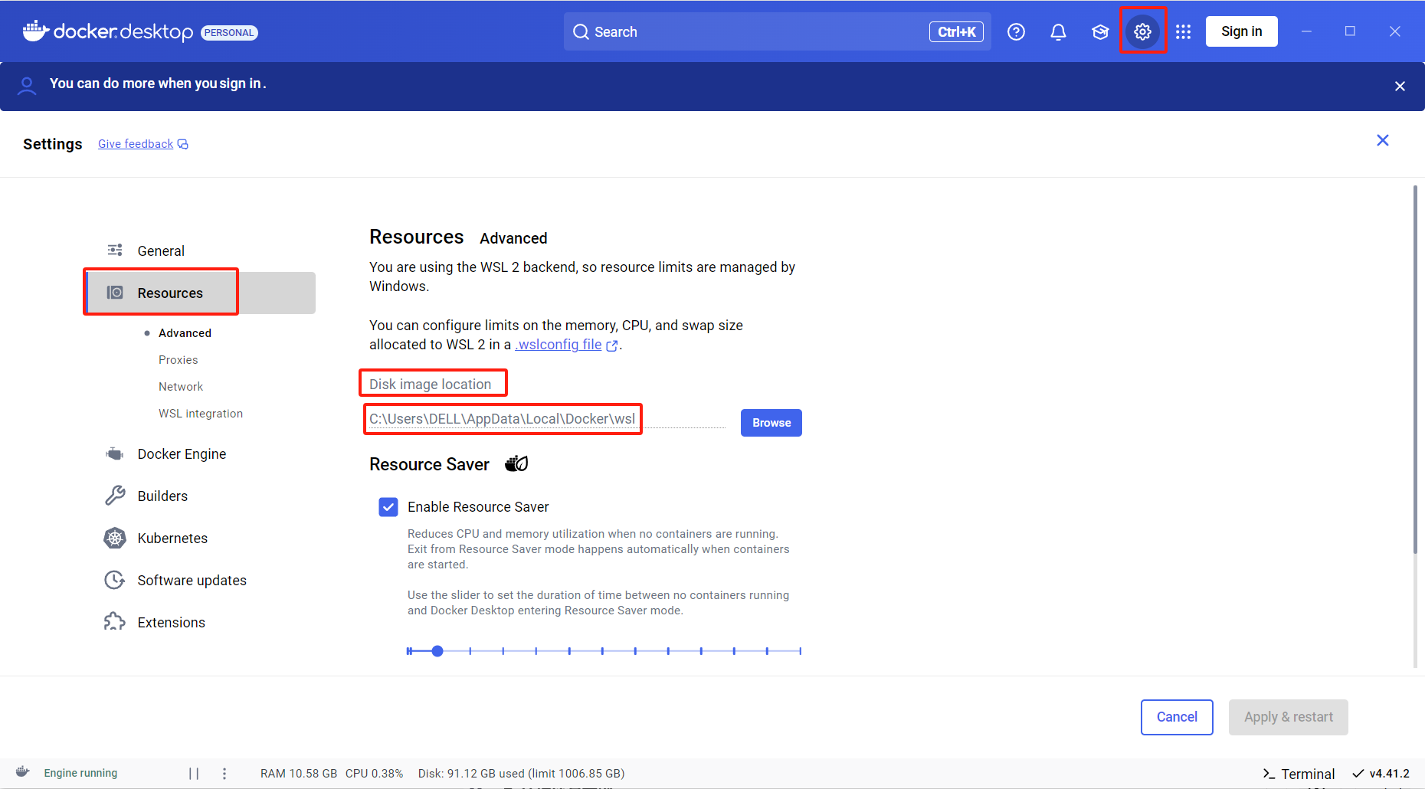Open the engine three-dot options menu
This screenshot has width=1425, height=789.
[224, 773]
